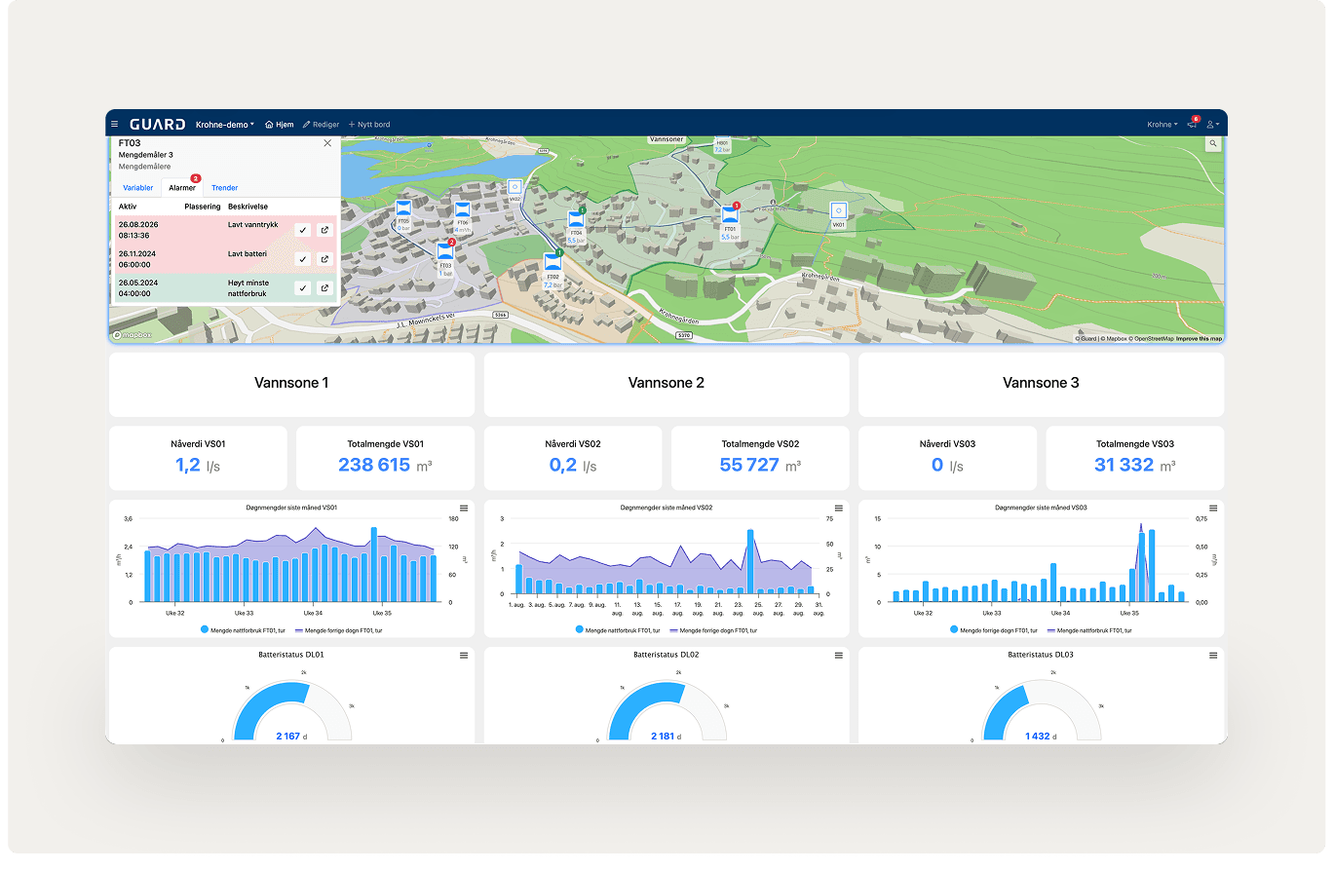1334x870 pixels.
Task: Expand the Krohne-demo dropdown
Action: click(x=225, y=125)
